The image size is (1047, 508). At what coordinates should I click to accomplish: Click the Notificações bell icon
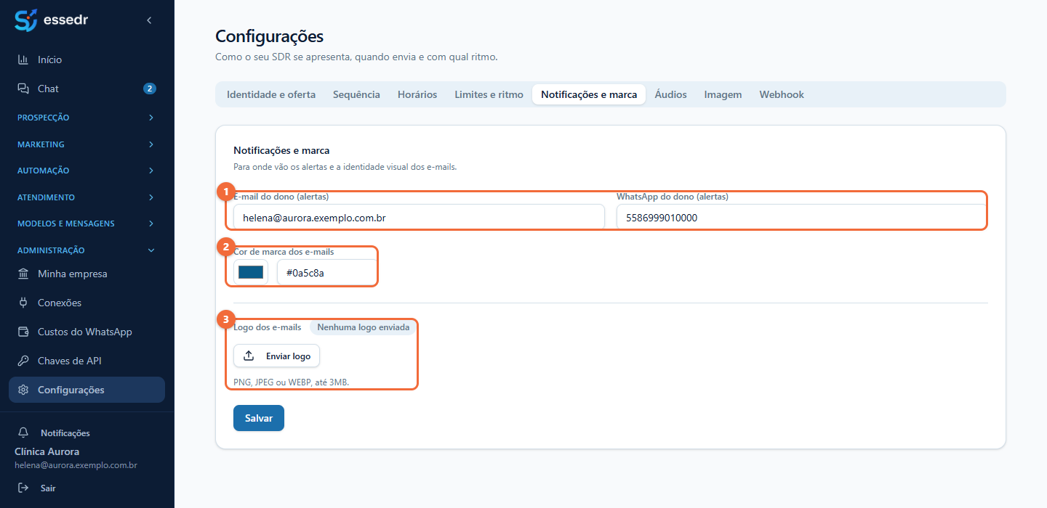pos(23,433)
